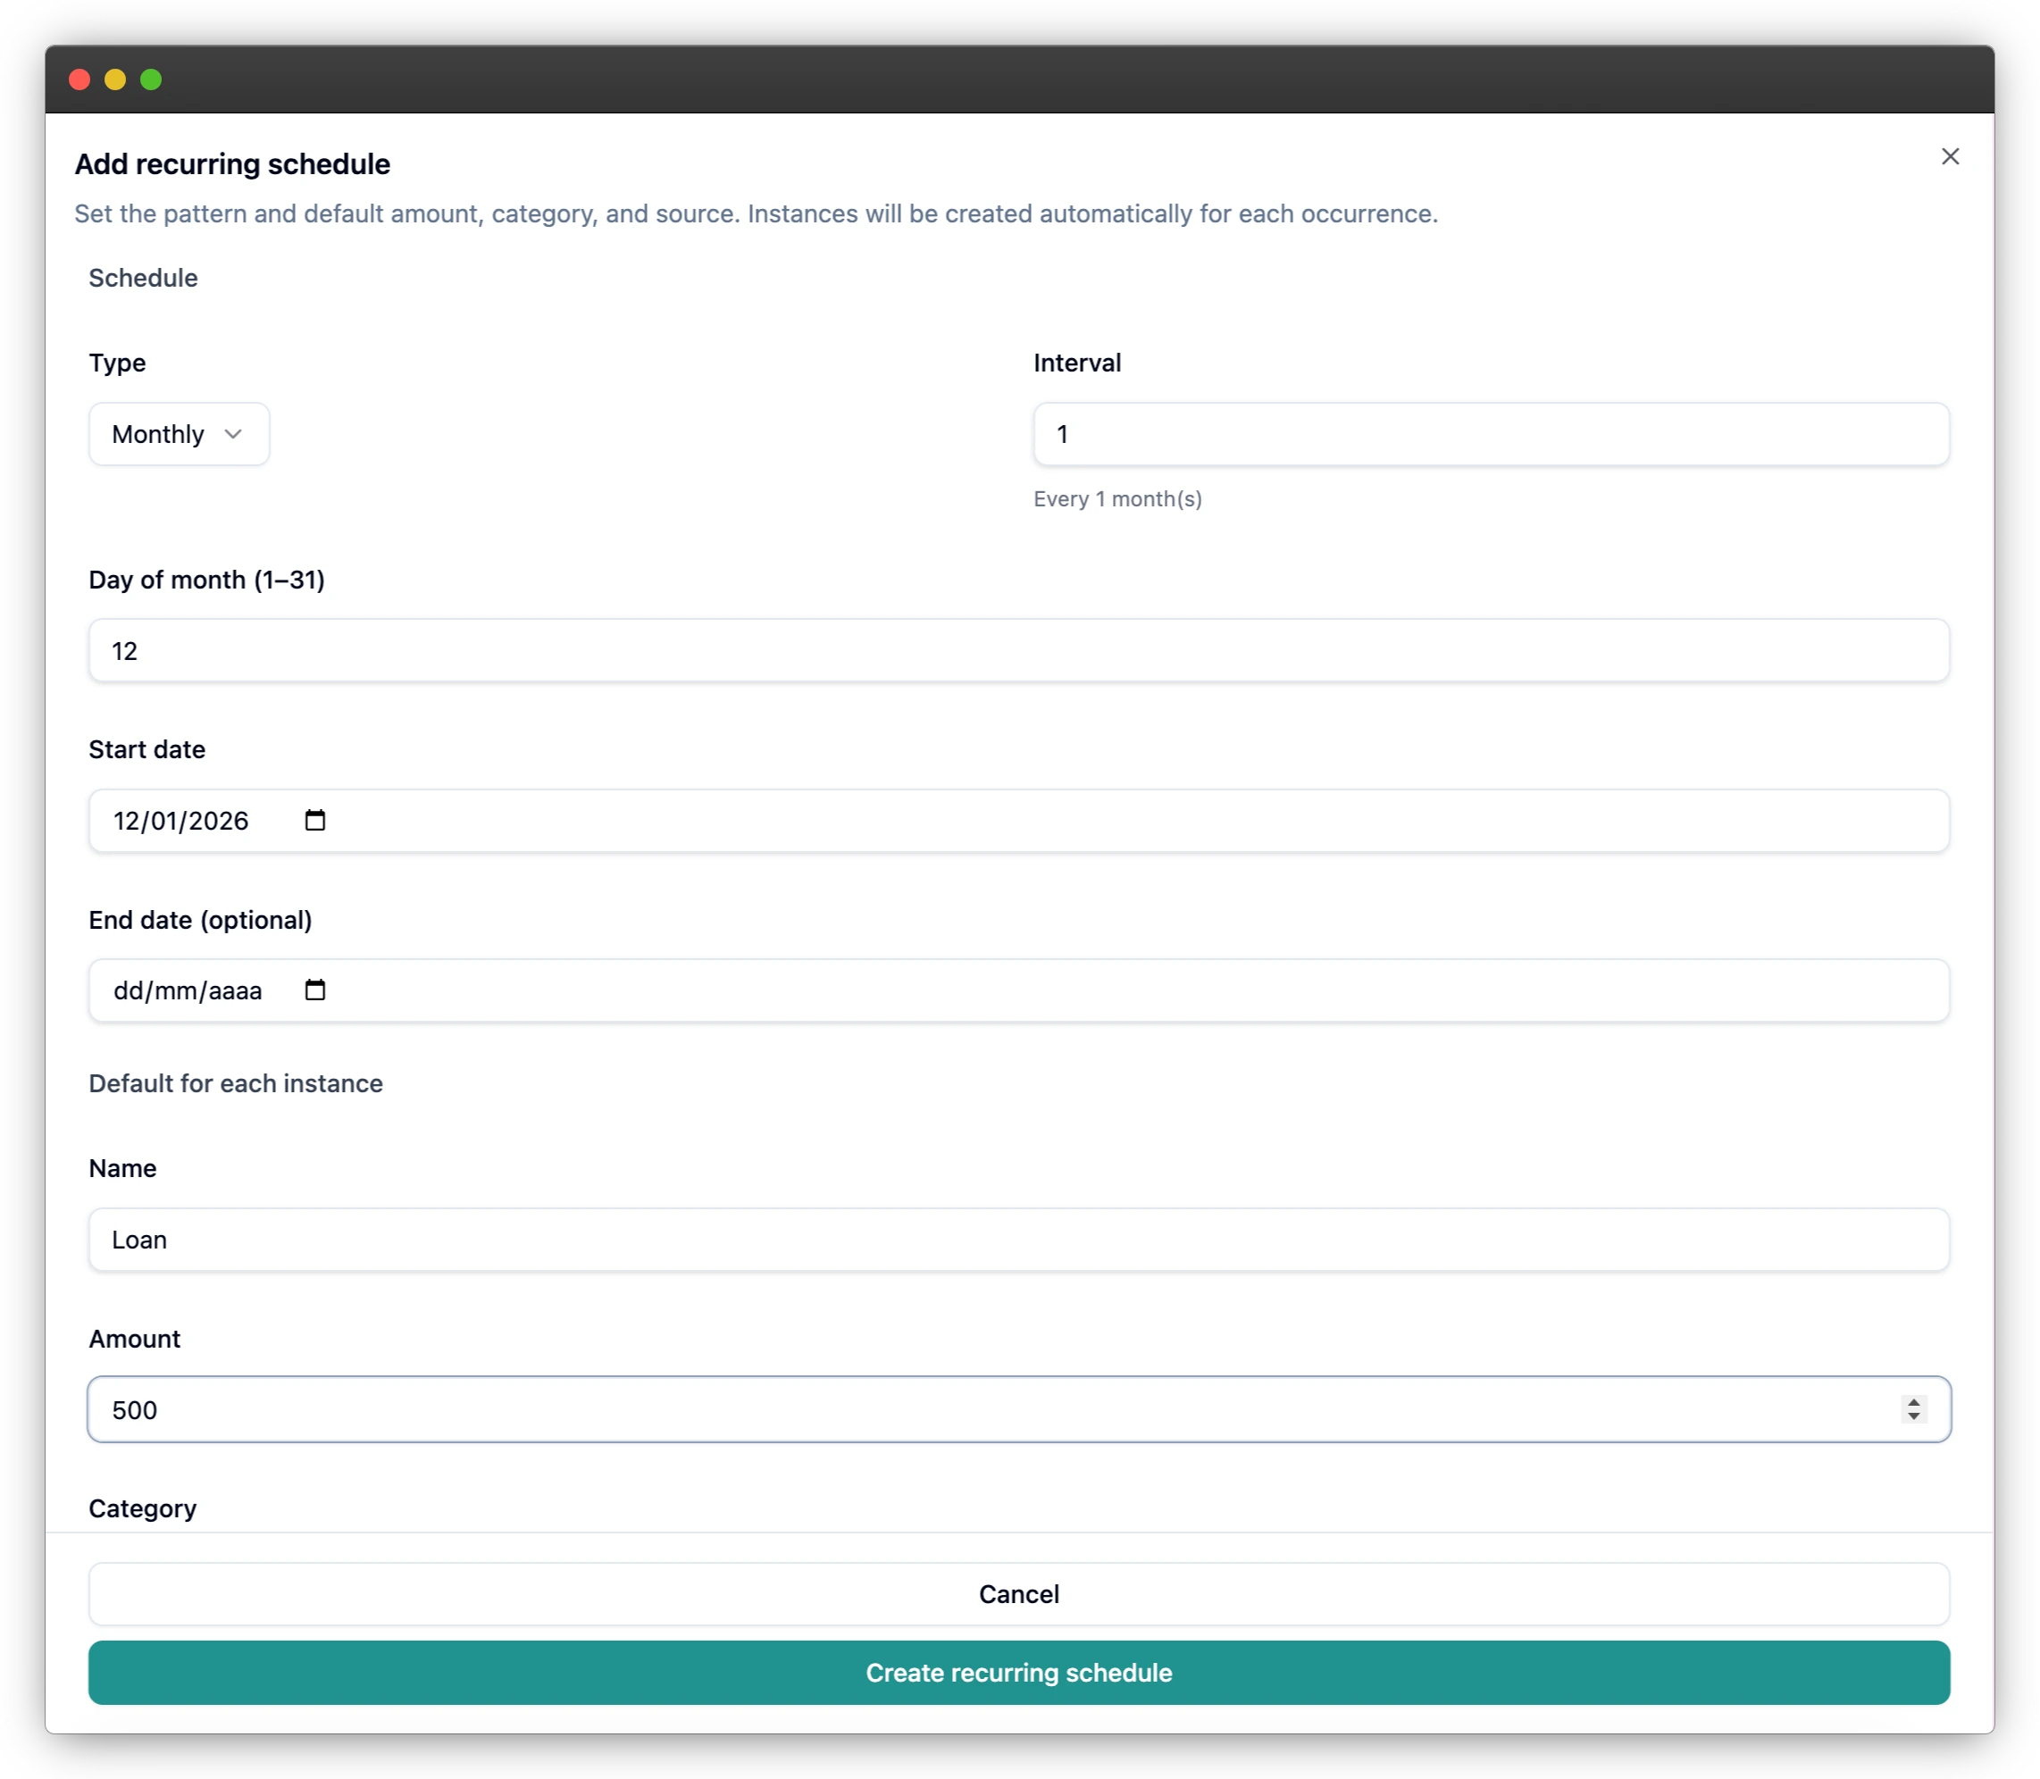Viewport: 2040px width, 1779px height.
Task: Click the empty End date field
Action: point(695,990)
